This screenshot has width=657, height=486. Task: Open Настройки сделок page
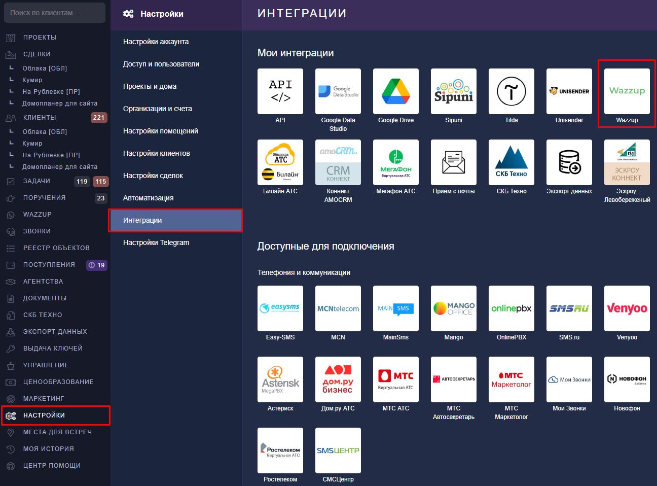pyautogui.click(x=176, y=176)
